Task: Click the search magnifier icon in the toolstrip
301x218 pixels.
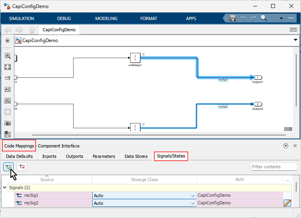Action: click(264, 18)
